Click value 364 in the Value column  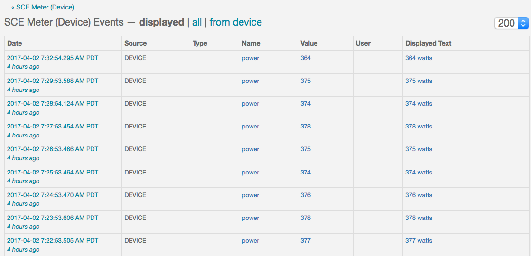click(x=306, y=58)
